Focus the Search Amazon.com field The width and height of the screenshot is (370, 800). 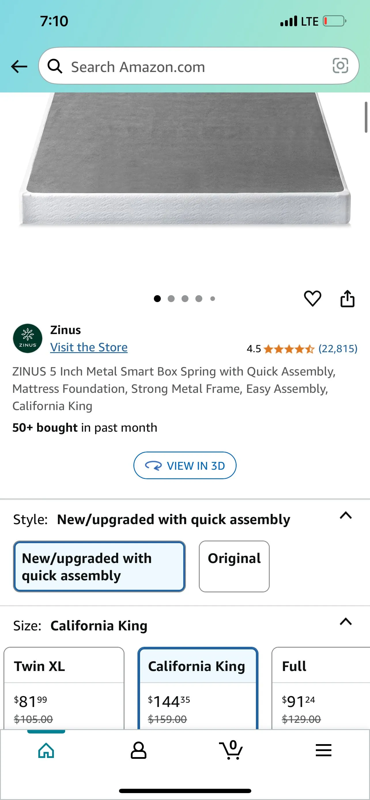199,66
